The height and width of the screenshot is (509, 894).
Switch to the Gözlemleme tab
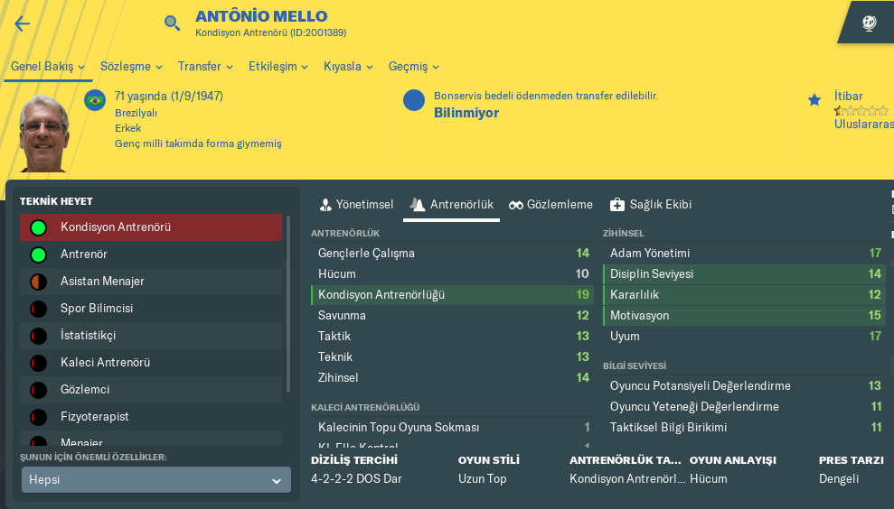[x=551, y=205]
